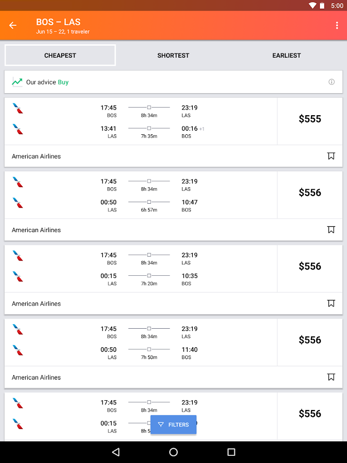The height and width of the screenshot is (463, 347).
Task: Click the info icon beside Our advice
Action: 332,82
